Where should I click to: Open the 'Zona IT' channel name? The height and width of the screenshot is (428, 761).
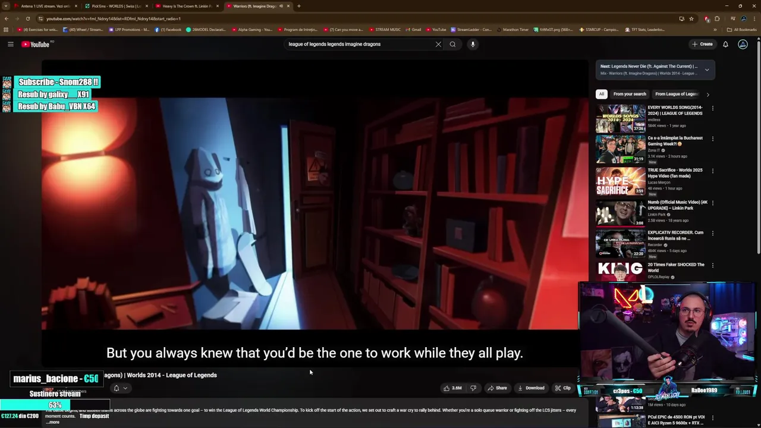click(x=654, y=150)
